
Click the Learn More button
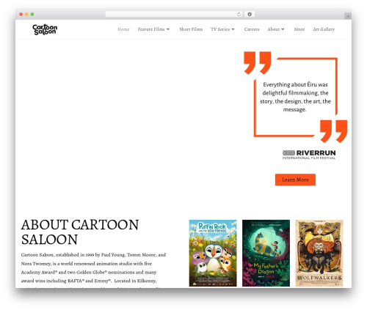(x=295, y=180)
